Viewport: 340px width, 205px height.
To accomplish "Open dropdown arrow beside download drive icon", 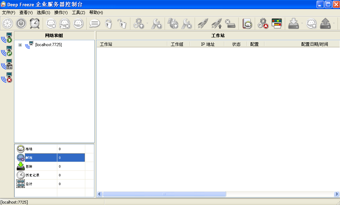I will 302,24.
